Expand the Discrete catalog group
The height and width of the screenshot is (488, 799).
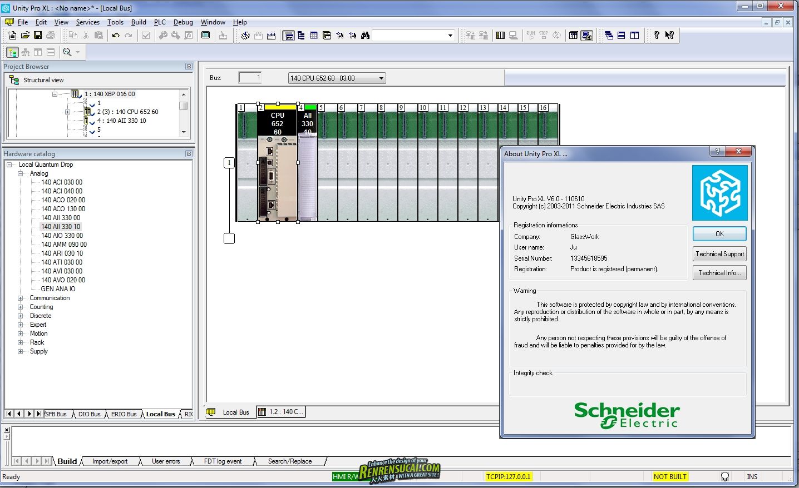click(20, 316)
